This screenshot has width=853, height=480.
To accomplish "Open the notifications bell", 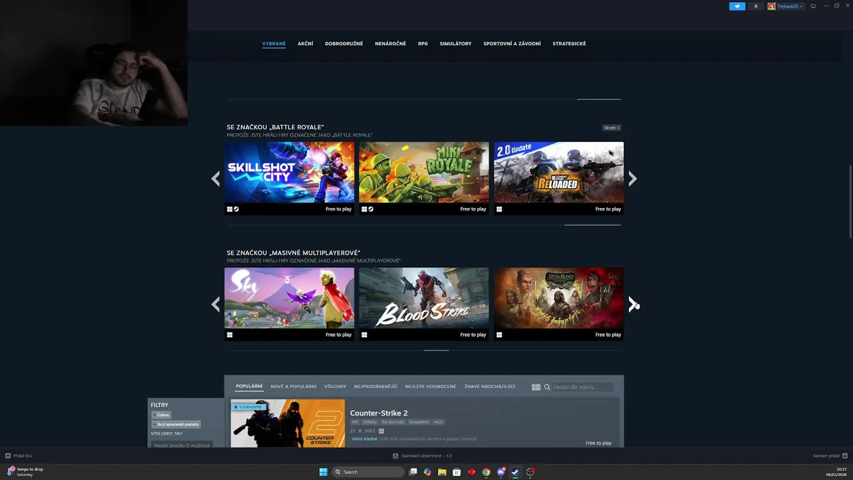I will (x=756, y=6).
